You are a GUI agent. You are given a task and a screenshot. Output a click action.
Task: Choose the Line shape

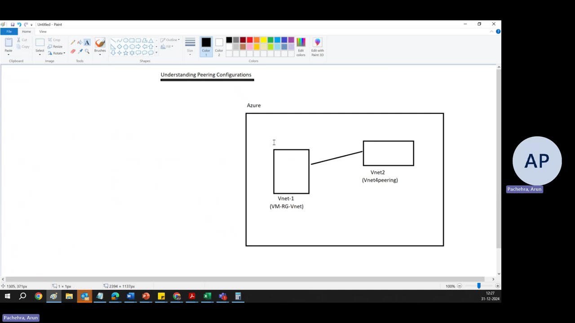tap(113, 40)
